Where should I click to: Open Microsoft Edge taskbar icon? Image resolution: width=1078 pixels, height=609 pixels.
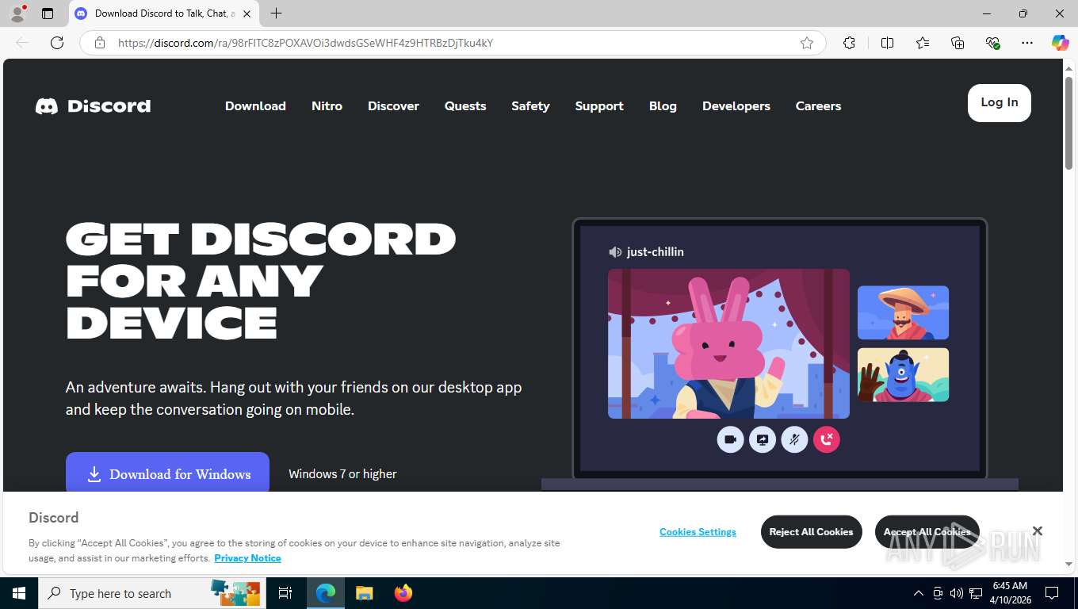(326, 593)
